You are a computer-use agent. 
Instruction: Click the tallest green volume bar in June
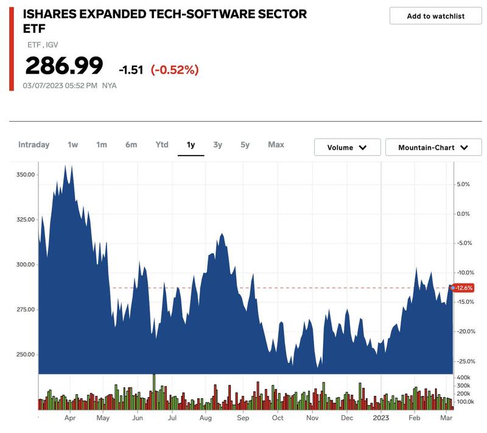(154, 392)
